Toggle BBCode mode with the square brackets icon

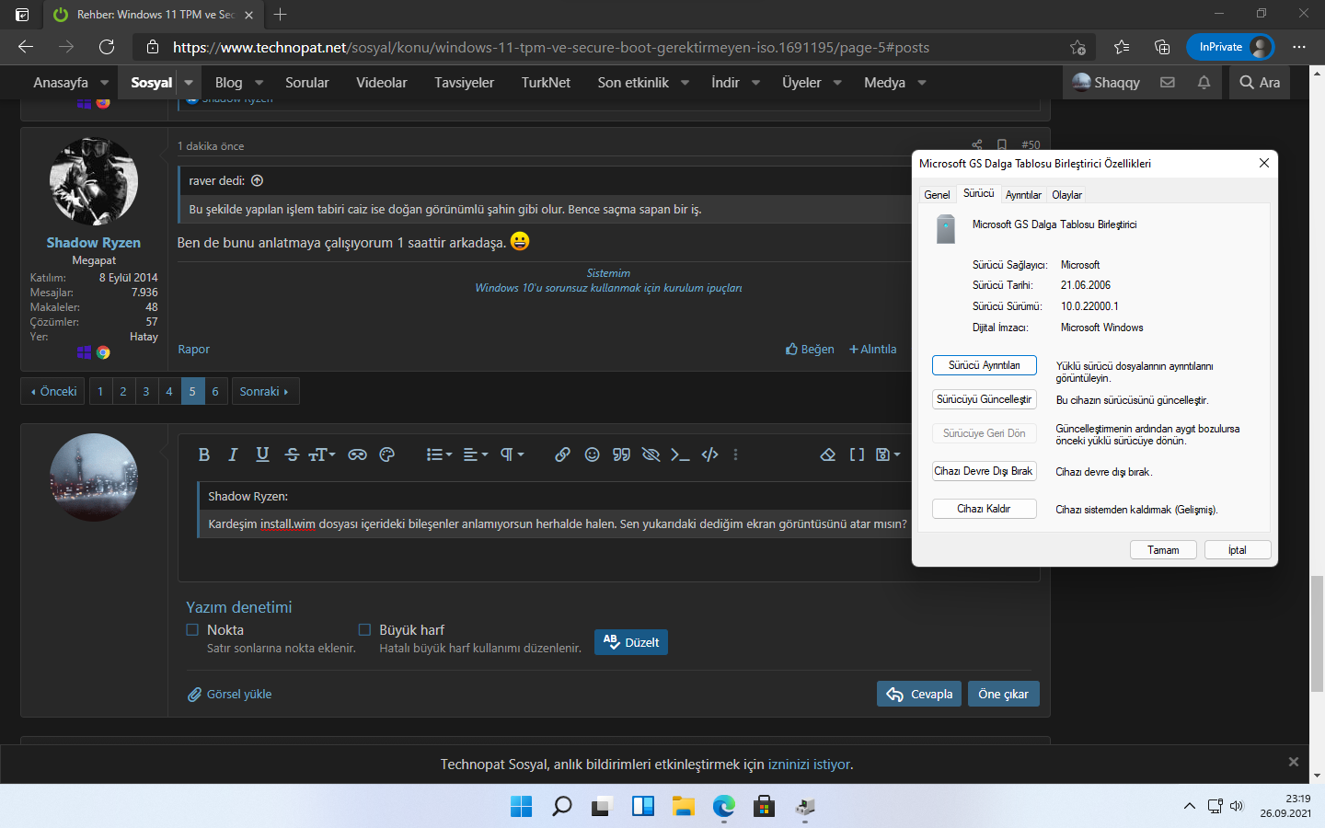[x=857, y=454]
